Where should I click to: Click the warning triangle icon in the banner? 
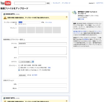coord(5,18)
